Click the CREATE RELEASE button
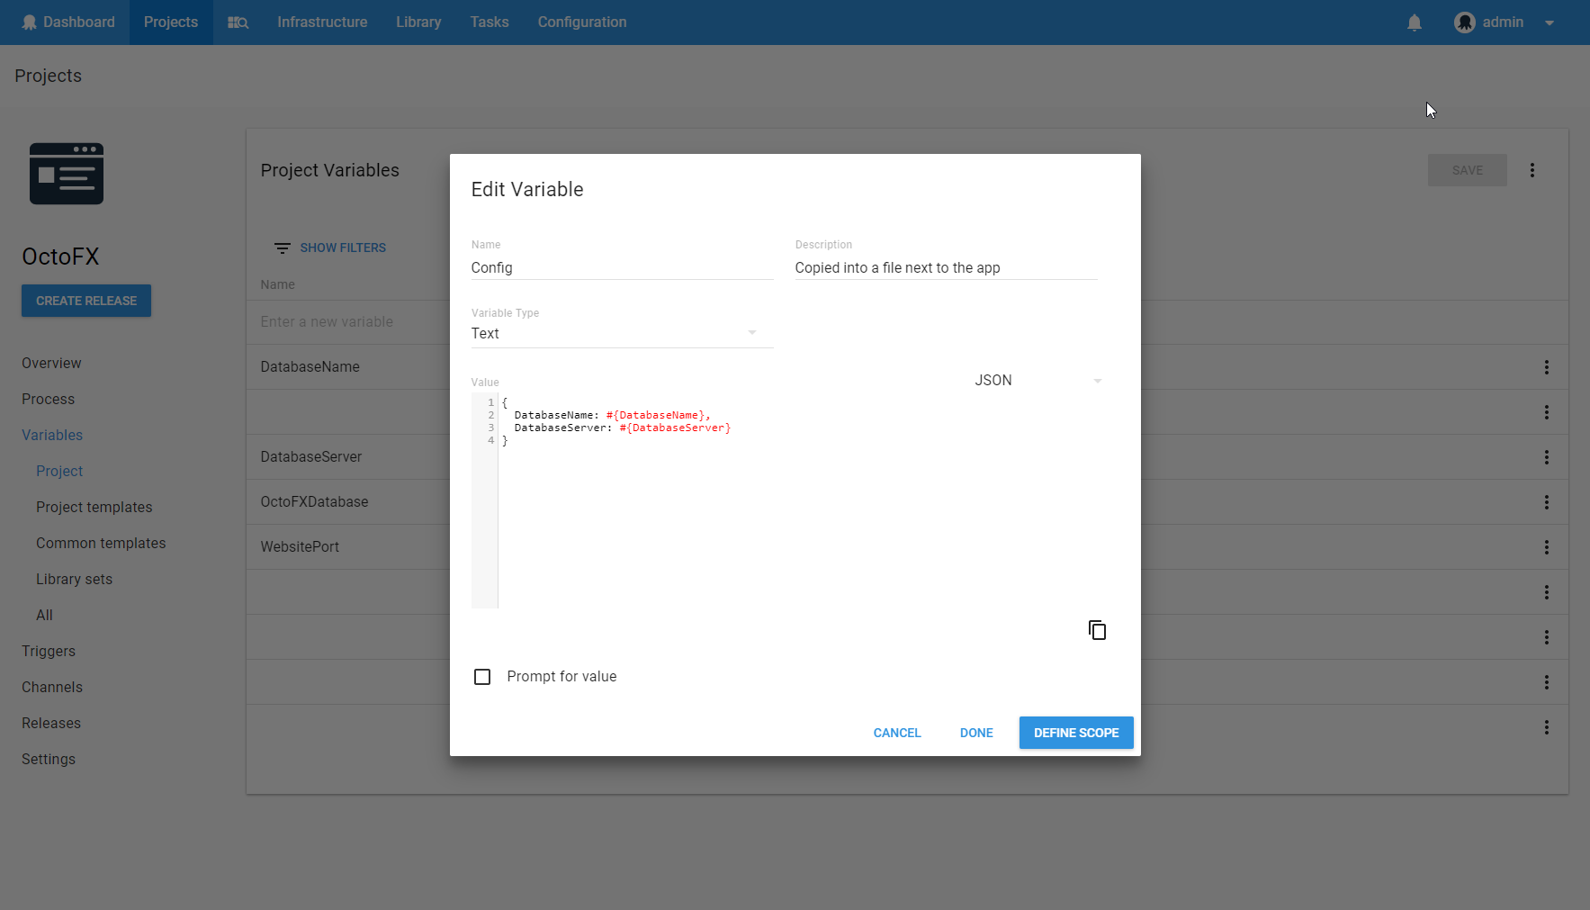The width and height of the screenshot is (1590, 910). 85,300
